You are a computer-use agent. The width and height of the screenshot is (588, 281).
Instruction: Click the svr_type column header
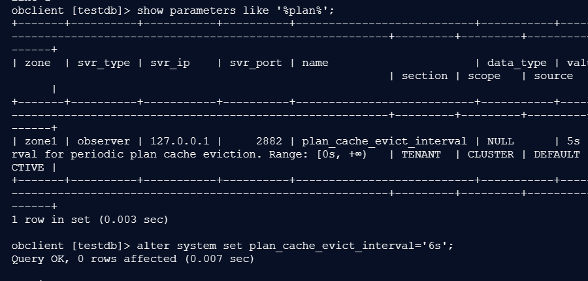click(104, 63)
